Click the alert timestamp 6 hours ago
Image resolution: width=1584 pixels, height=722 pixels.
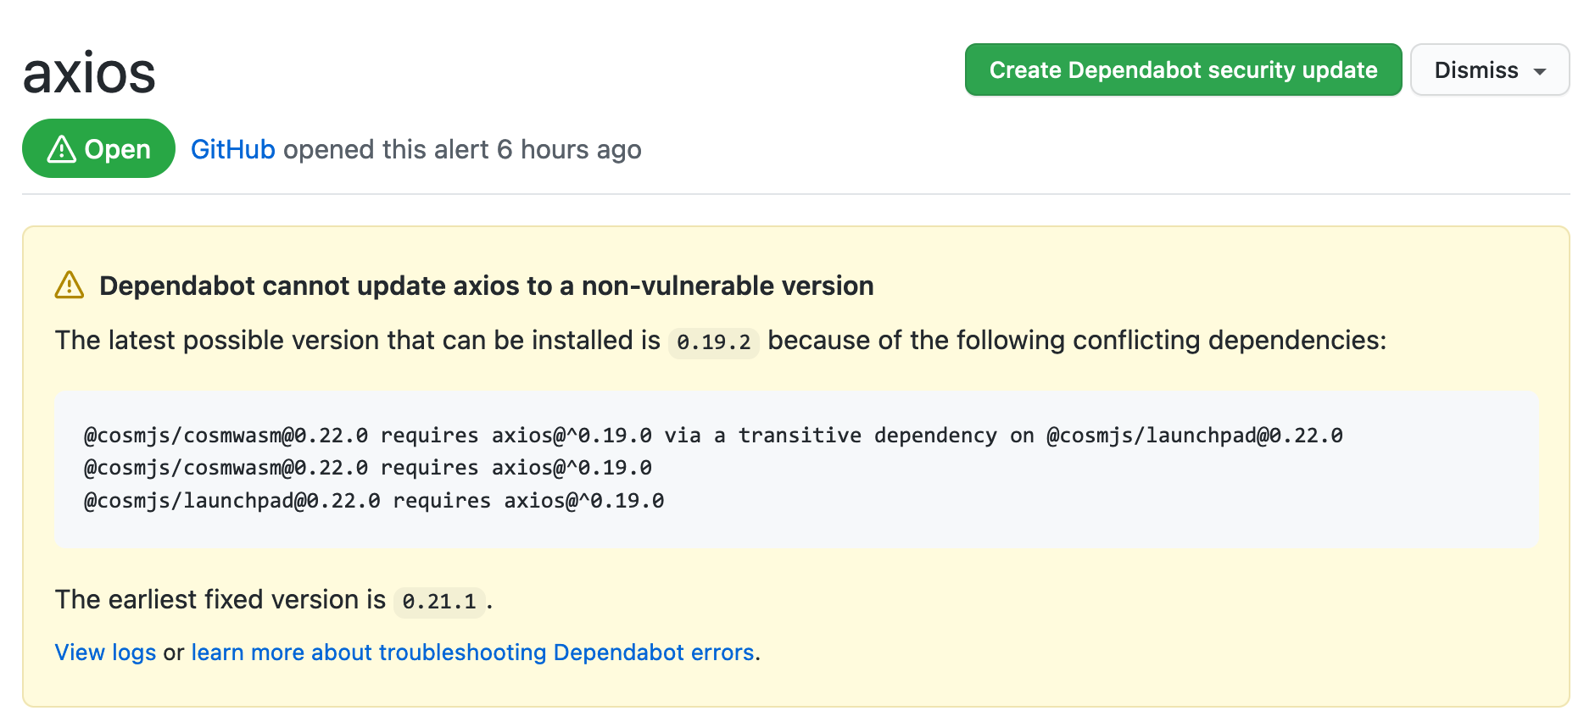click(568, 149)
